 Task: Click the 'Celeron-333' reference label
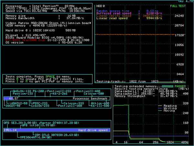click(x=74, y=103)
